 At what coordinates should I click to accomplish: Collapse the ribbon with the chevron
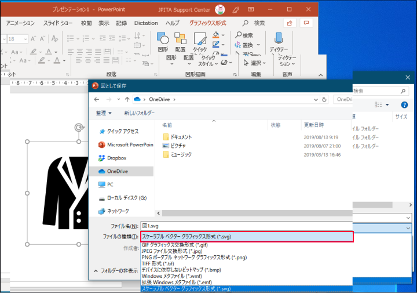[x=321, y=75]
